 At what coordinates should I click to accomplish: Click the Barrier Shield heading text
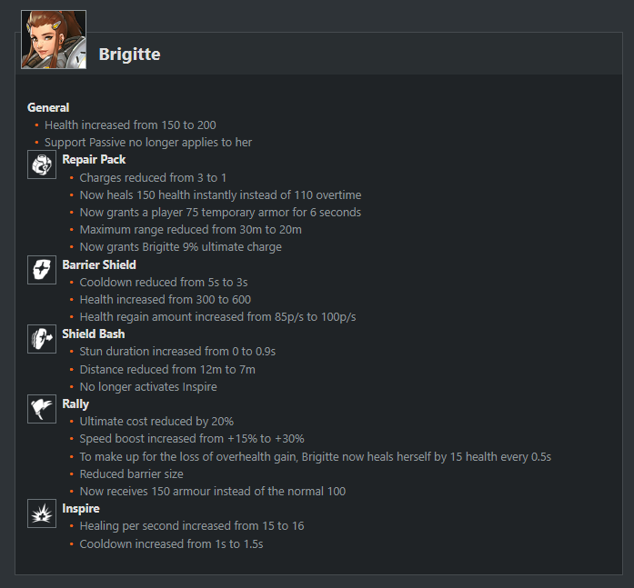point(99,265)
